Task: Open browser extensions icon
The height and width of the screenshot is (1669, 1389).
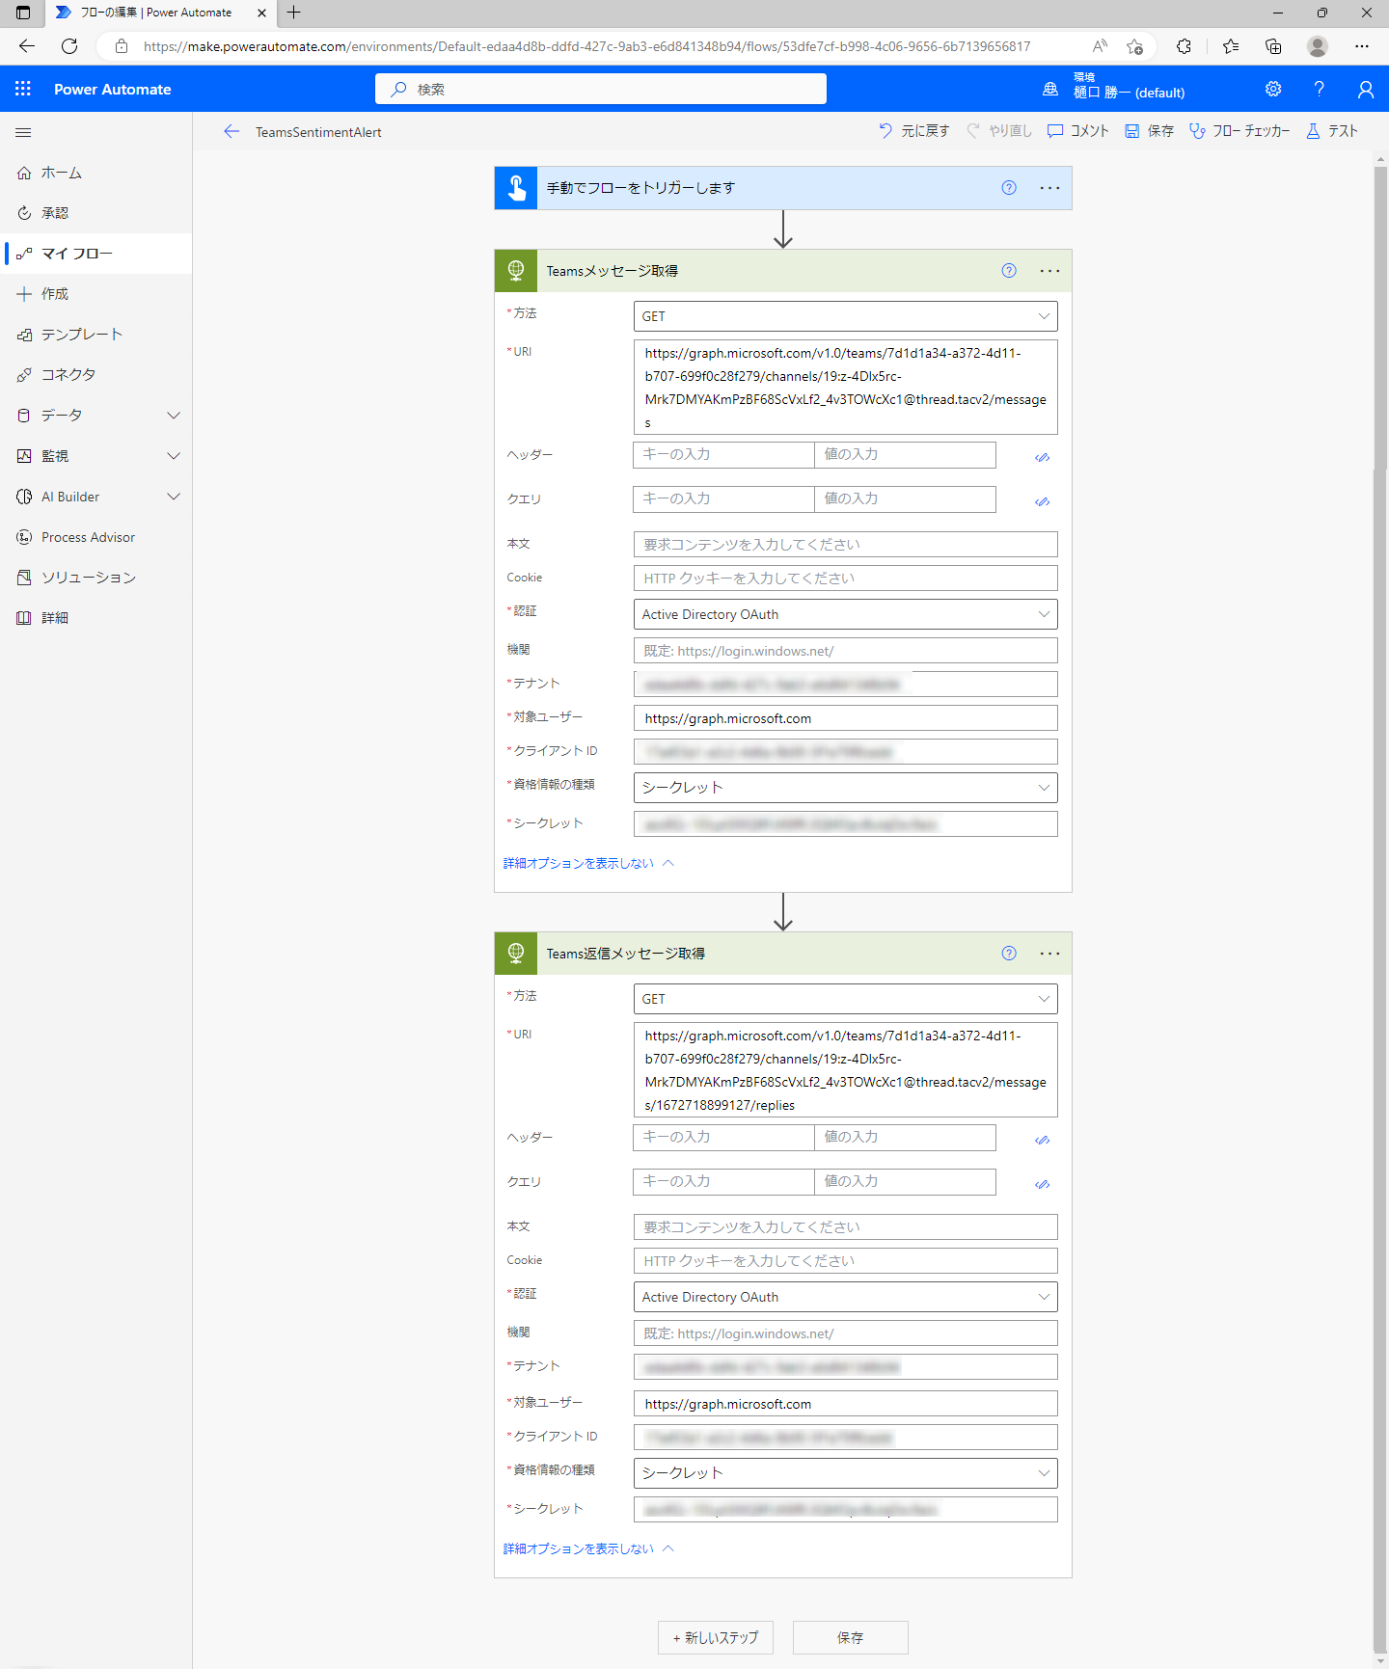Action: coord(1184,46)
